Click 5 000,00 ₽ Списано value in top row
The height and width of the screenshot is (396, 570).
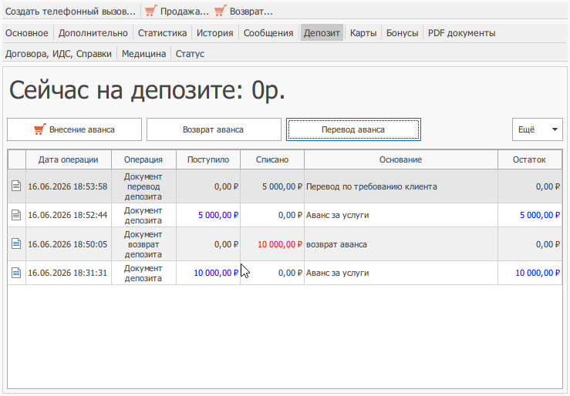point(282,186)
